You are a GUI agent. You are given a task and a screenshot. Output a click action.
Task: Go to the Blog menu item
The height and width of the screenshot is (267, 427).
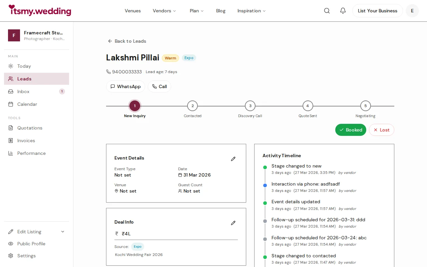click(221, 11)
